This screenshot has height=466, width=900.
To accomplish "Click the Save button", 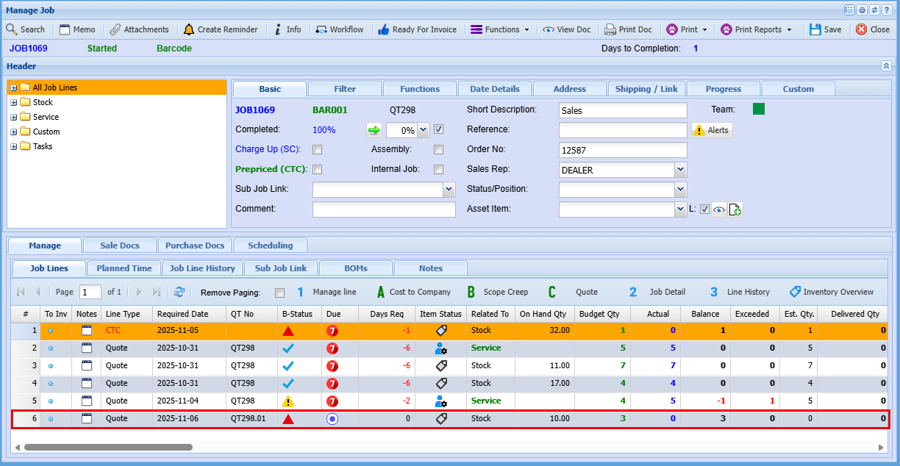I will (825, 29).
